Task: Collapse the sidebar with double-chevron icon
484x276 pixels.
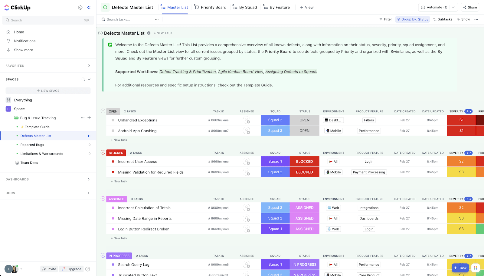Action: (x=89, y=8)
